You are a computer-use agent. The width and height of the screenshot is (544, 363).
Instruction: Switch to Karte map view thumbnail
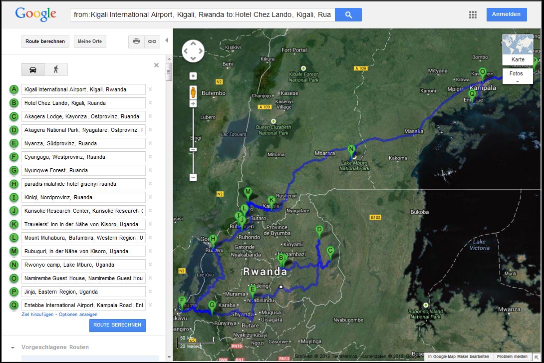518,49
